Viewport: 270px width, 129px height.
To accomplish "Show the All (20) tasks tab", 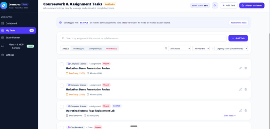I will click(x=66, y=49).
